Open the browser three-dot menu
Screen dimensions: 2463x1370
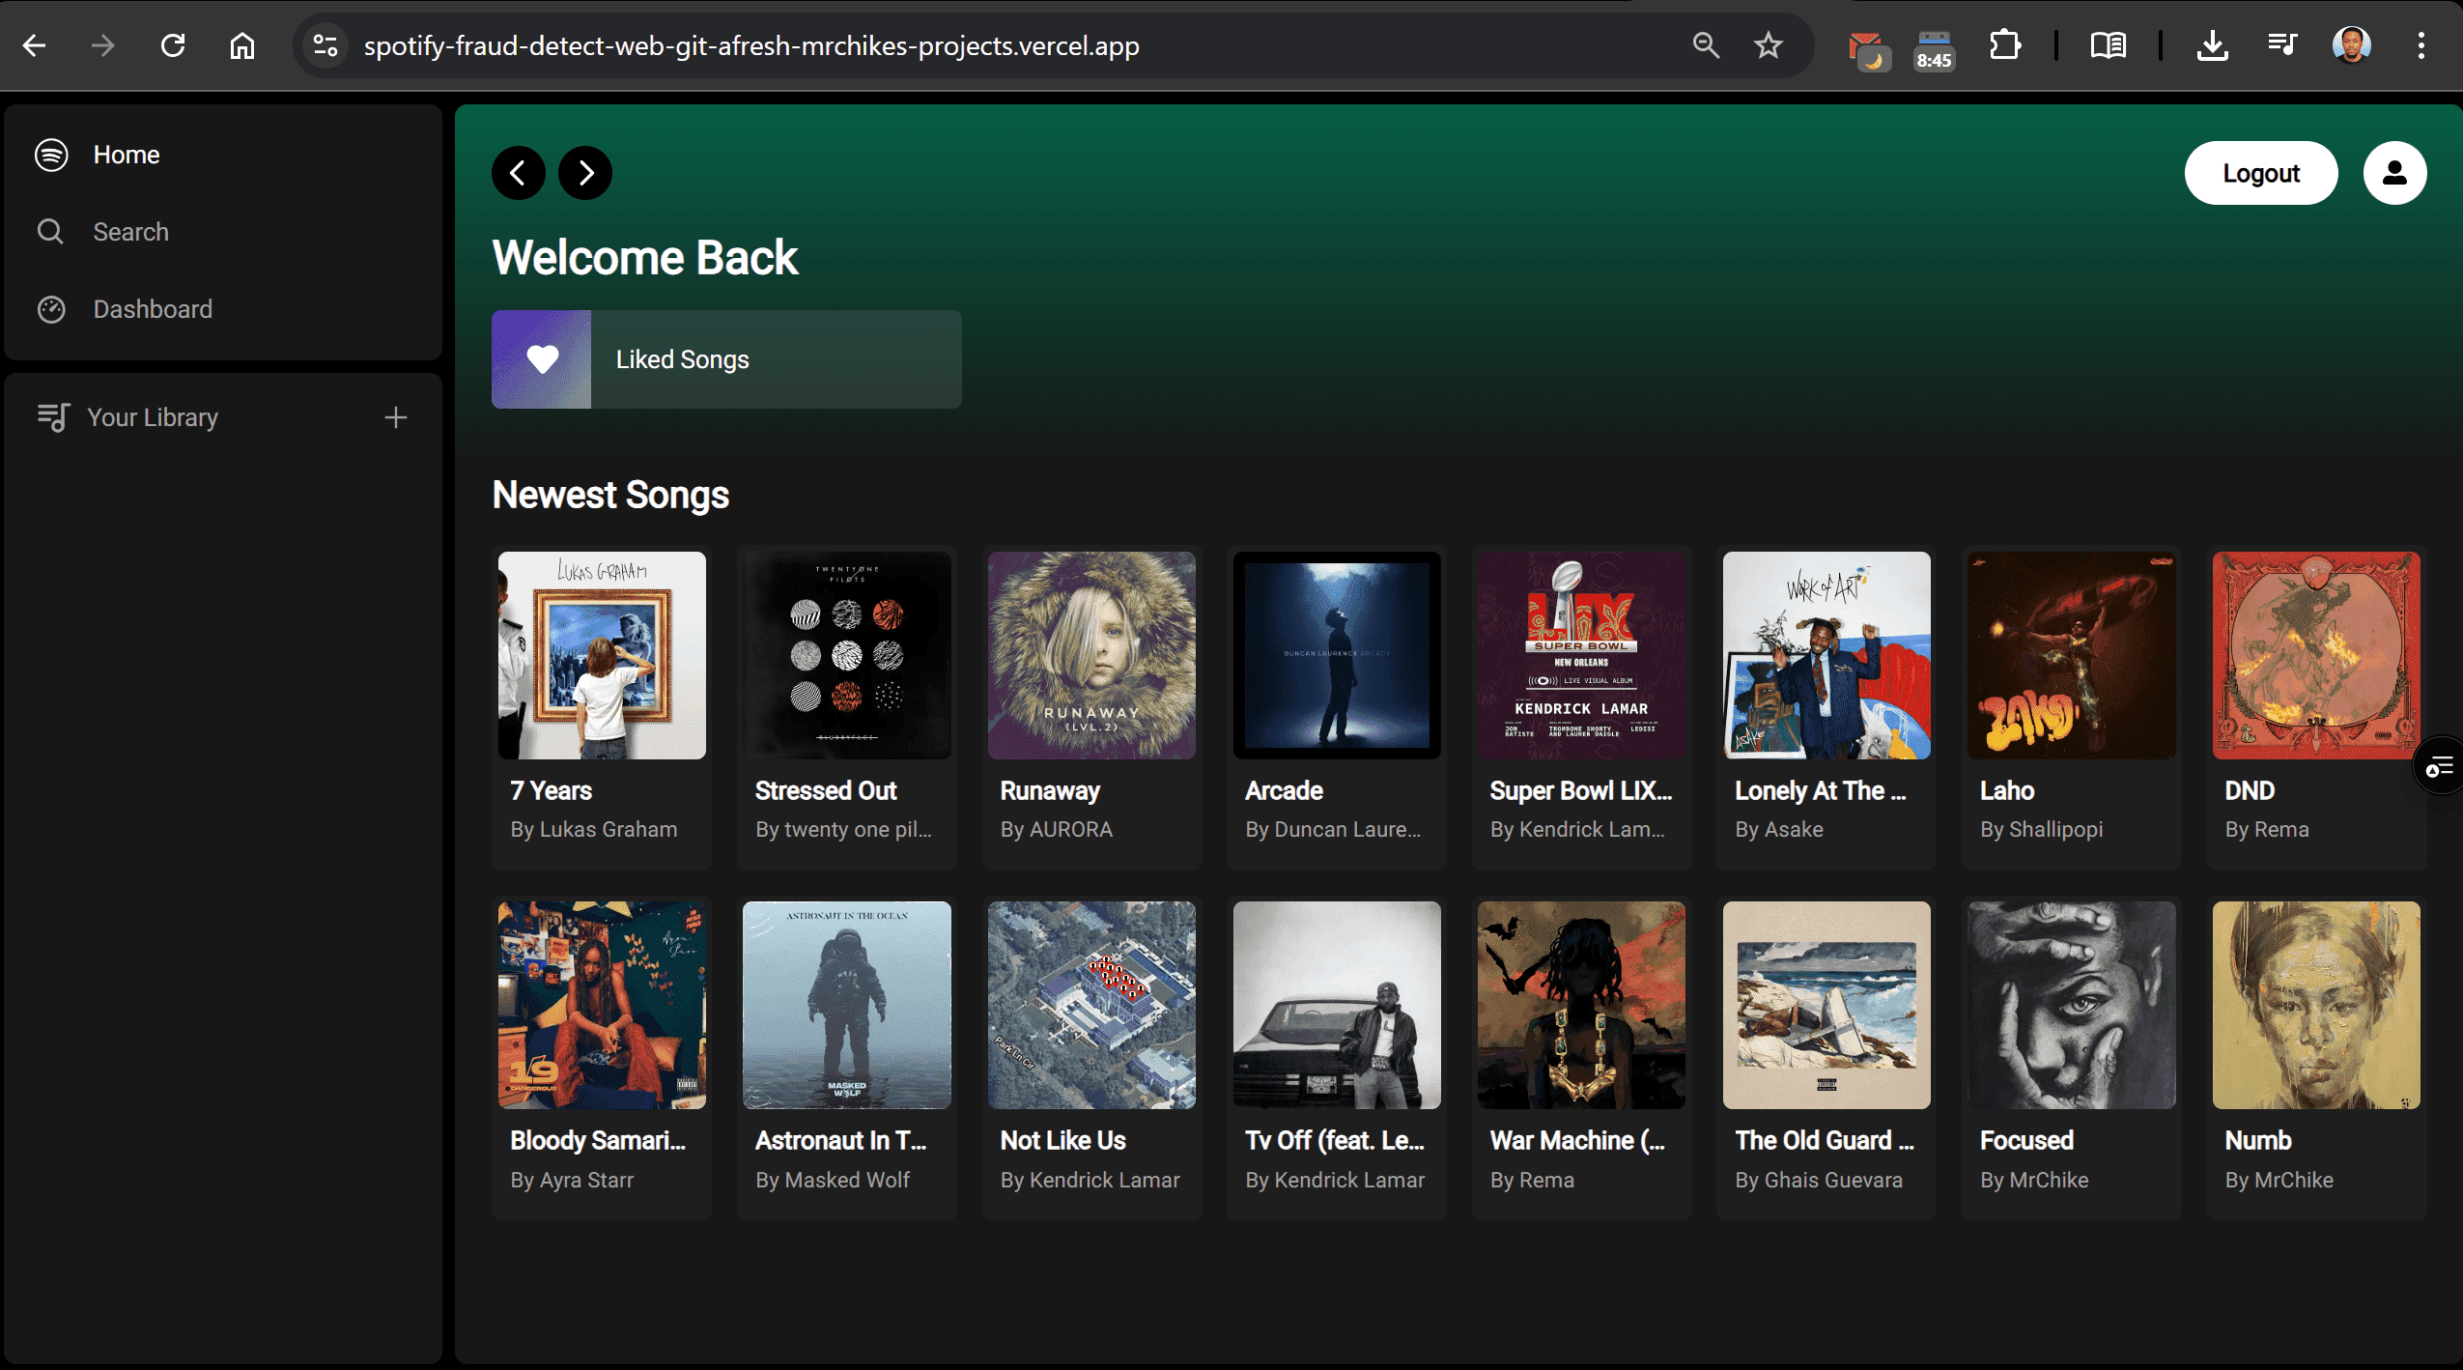[x=2421, y=45]
